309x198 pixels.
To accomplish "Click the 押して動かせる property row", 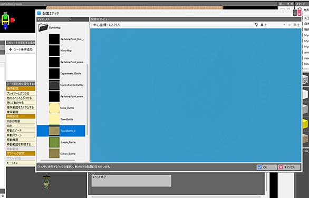I will tap(21, 103).
